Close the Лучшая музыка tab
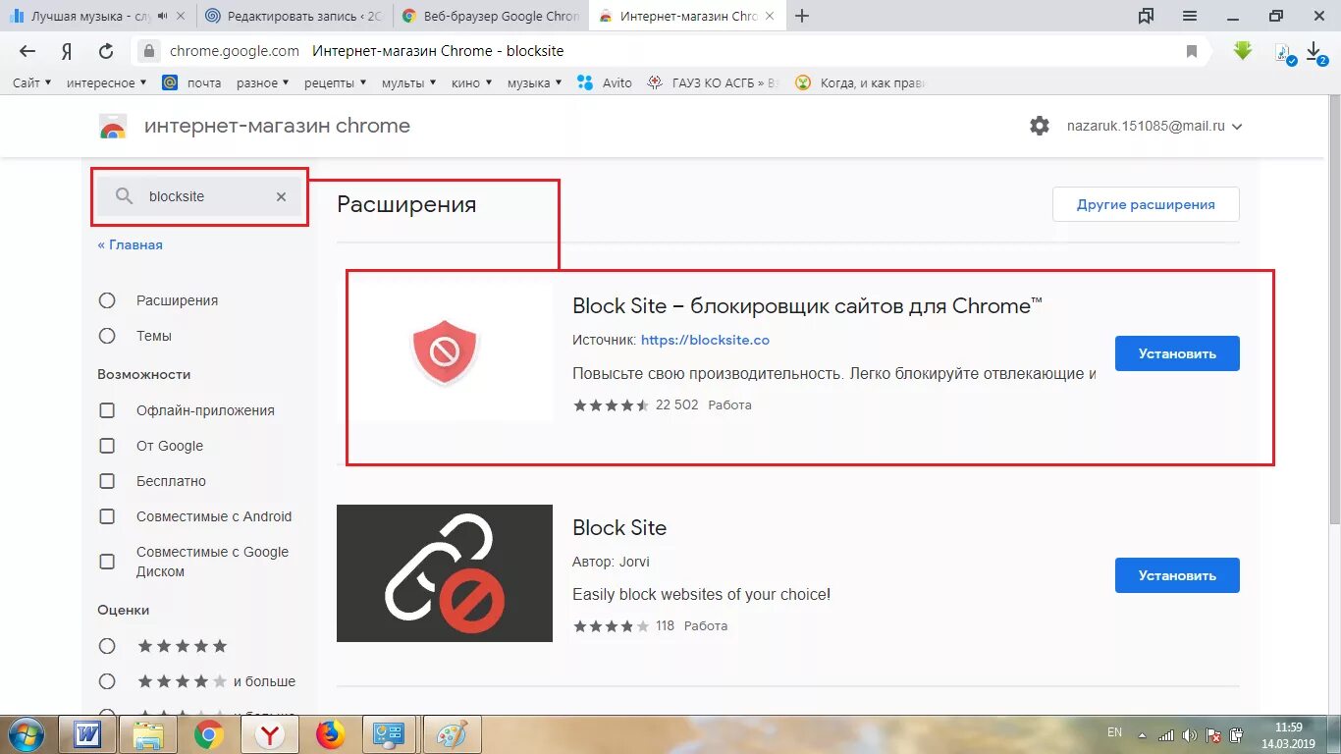 click(181, 16)
